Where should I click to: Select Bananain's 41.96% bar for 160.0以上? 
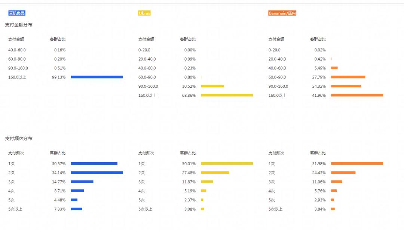(x=357, y=95)
